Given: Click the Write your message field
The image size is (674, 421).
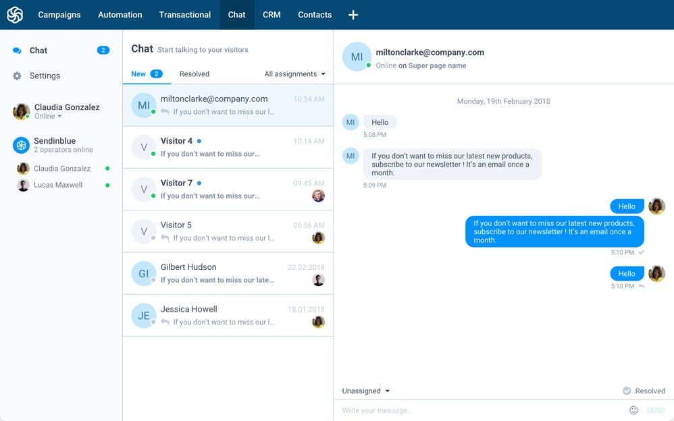Looking at the screenshot, I should [479, 410].
